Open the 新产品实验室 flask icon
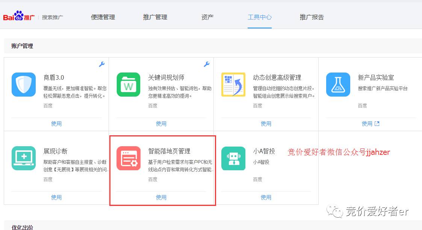Screen dimensions: 422x230 click(338, 85)
